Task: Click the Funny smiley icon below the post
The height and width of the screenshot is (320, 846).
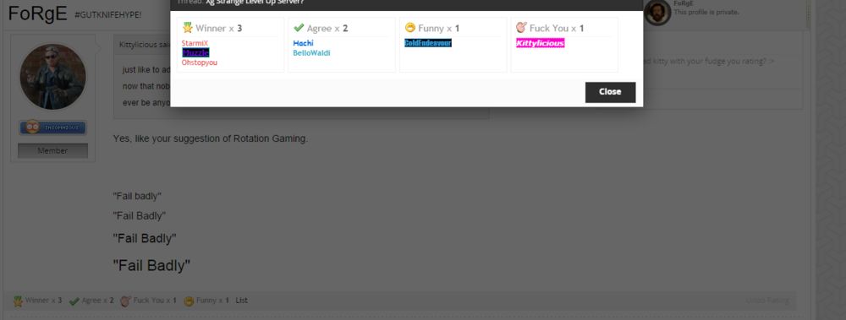Action: click(189, 301)
